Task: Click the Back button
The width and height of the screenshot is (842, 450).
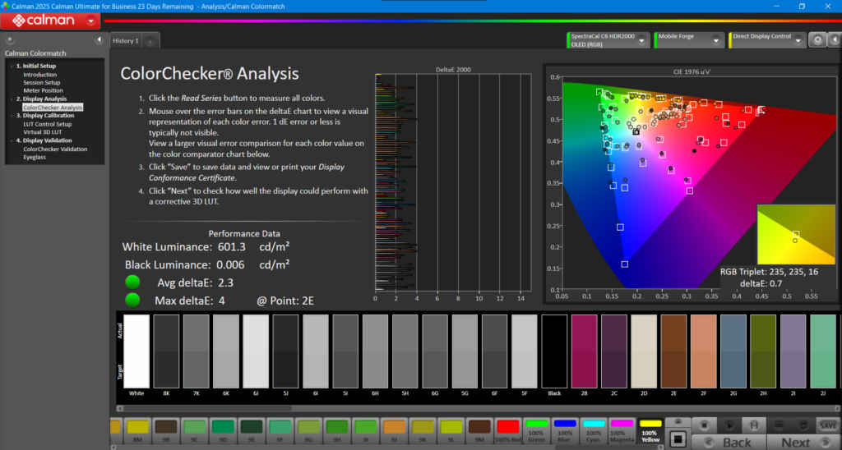Action: tap(730, 442)
